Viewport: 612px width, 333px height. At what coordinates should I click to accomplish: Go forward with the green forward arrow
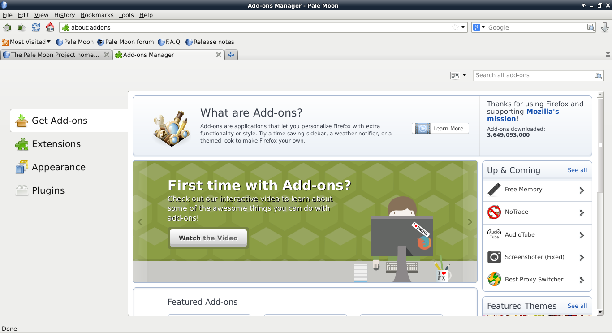pos(22,27)
